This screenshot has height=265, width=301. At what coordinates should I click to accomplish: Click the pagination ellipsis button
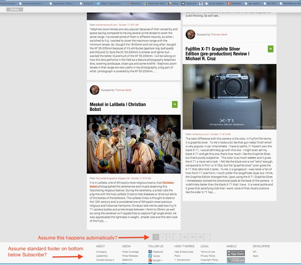coord(177,237)
